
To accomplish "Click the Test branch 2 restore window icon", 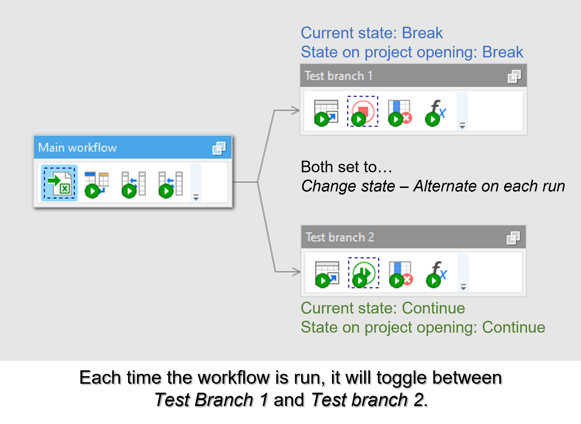I will click(x=513, y=238).
